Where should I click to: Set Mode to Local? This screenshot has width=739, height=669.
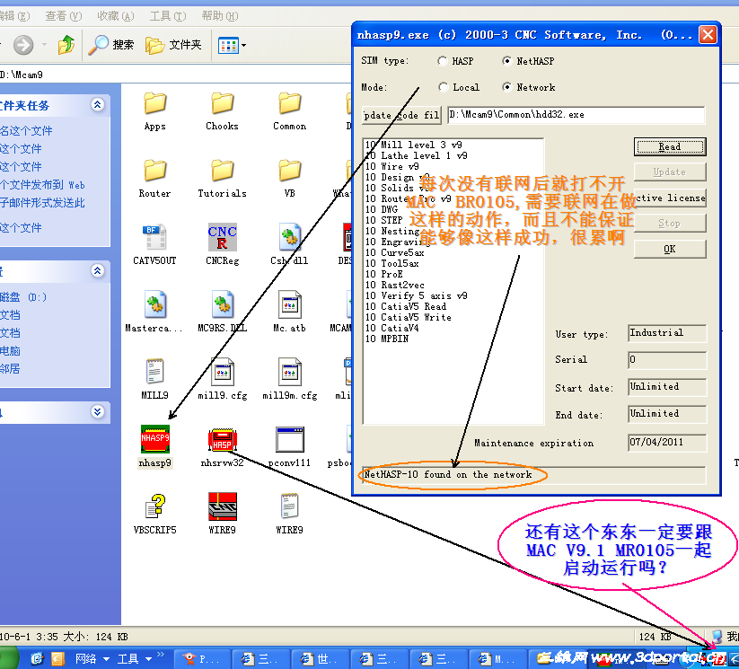click(x=443, y=87)
